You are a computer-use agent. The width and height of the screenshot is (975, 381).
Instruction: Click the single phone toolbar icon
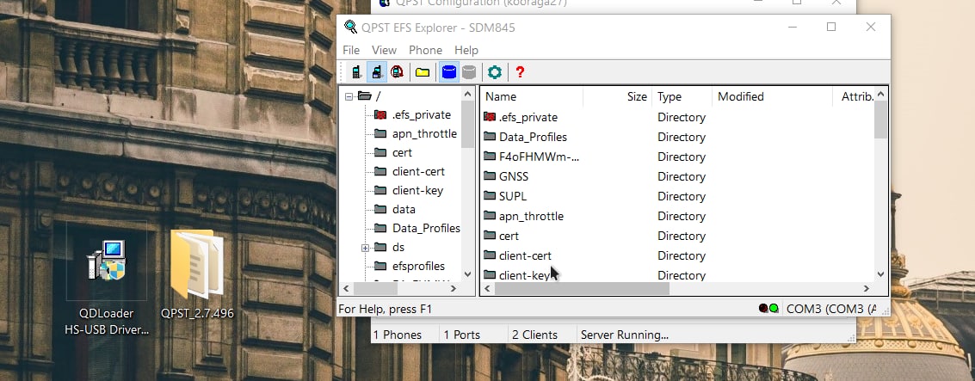[x=356, y=72]
